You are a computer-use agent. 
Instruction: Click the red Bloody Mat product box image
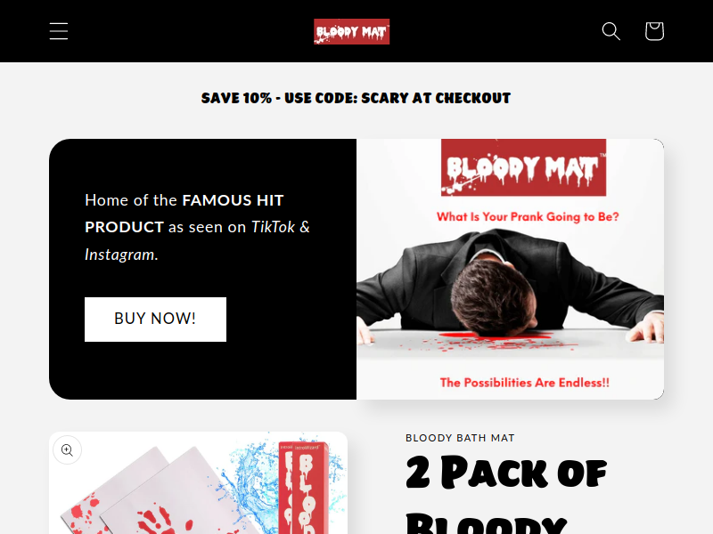click(304, 488)
